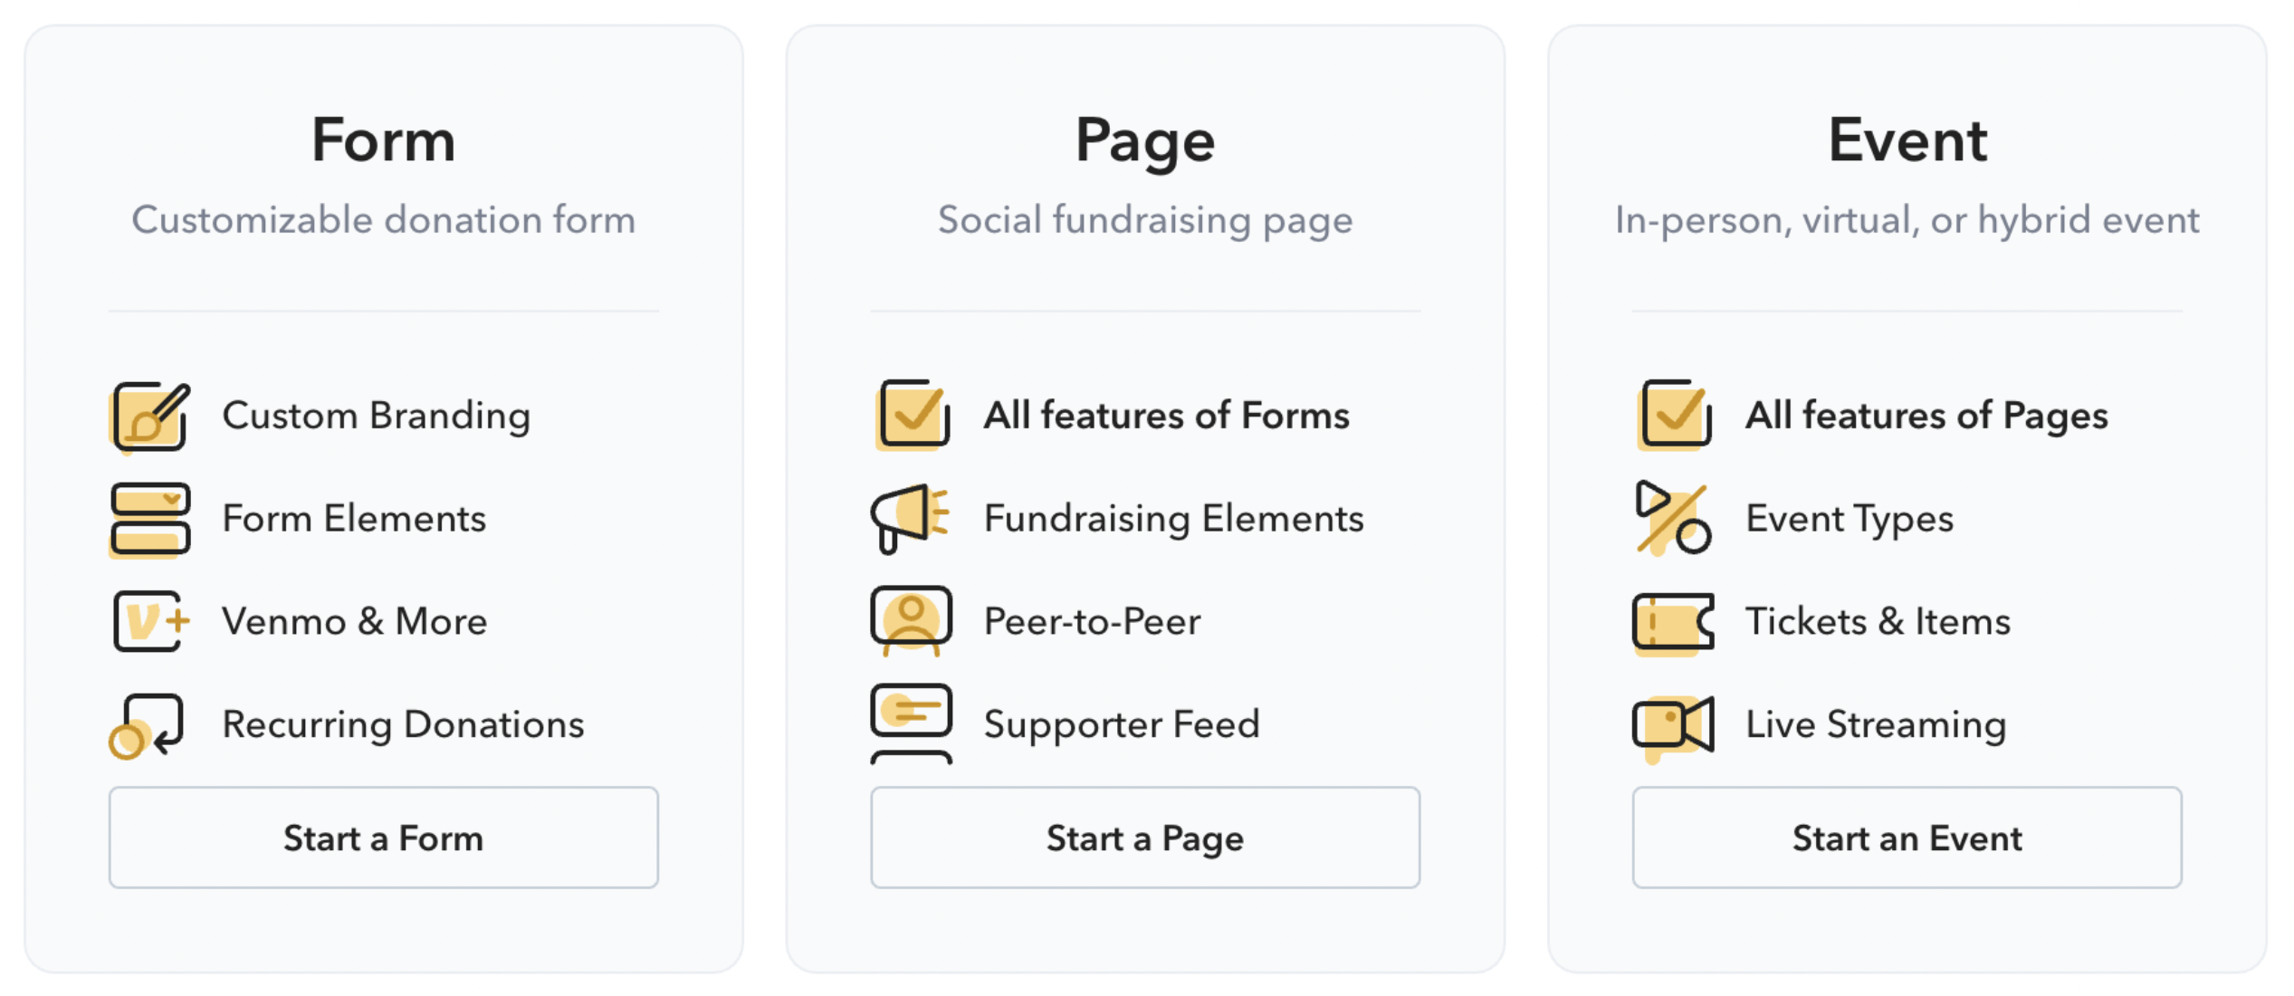Image resolution: width=2294 pixels, height=996 pixels.
Task: Select the Peer-to-Peer feature label
Action: click(x=1093, y=622)
